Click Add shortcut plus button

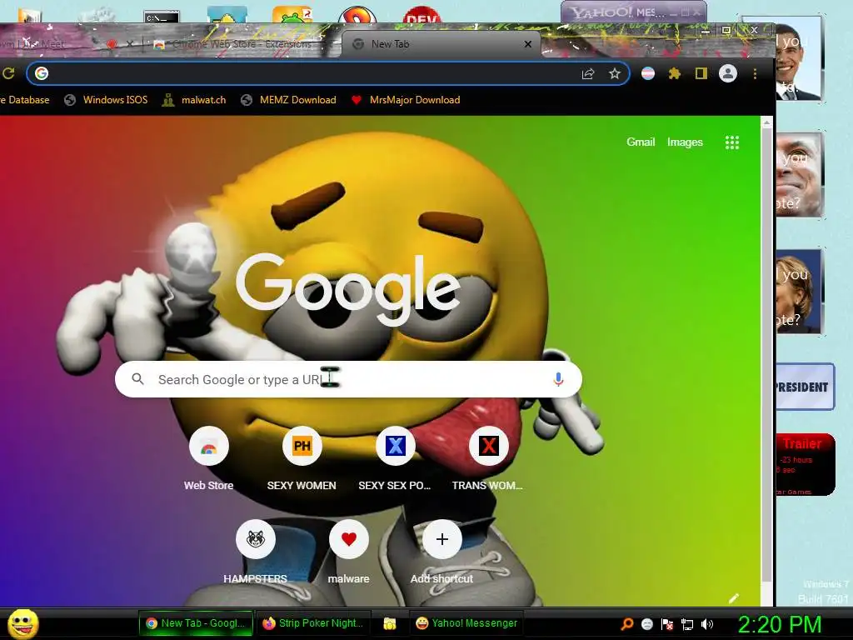(442, 539)
